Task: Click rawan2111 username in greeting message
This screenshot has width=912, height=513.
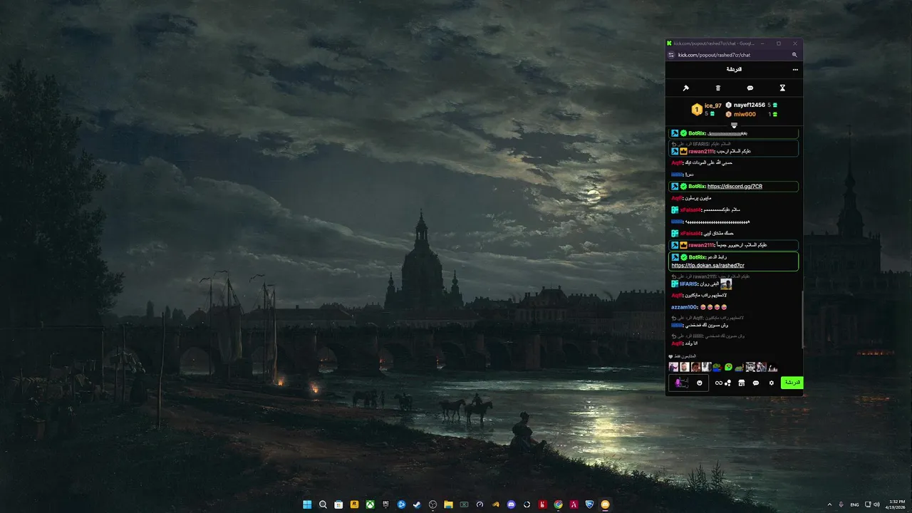Action: (700, 152)
